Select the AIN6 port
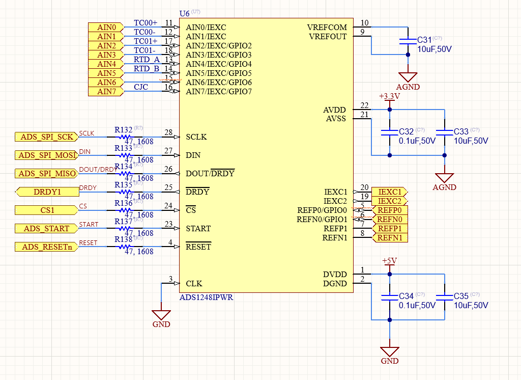This screenshot has width=521, height=380. coord(106,82)
